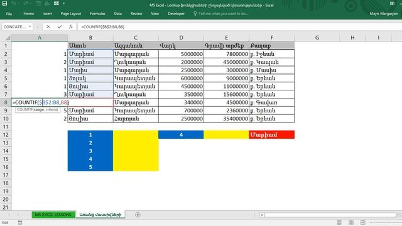Image resolution: width=402 pixels, height=226 pixels.
Task: Switch to Page Break Preview in status bar
Action: [362, 222]
